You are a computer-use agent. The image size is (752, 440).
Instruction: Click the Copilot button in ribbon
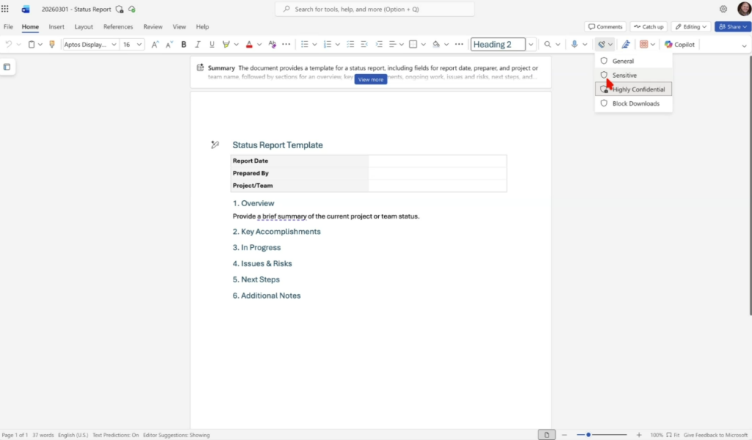(x=679, y=45)
